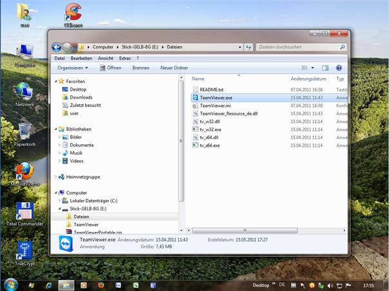The width and height of the screenshot is (389, 291).
Task: Click the Netzwerk desktop icon
Action: [x=24, y=91]
